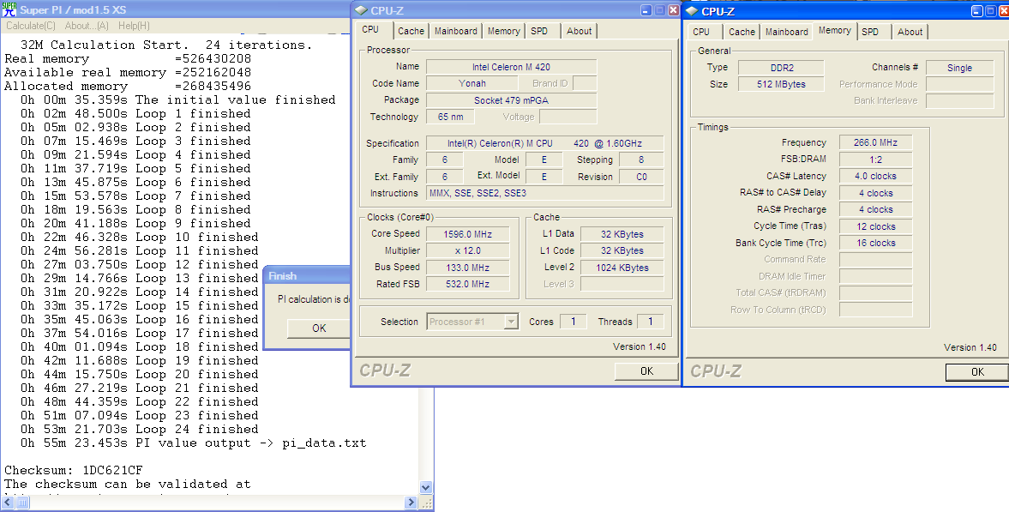Click the memory Frequency value 266.0 MHz

[x=875, y=142]
